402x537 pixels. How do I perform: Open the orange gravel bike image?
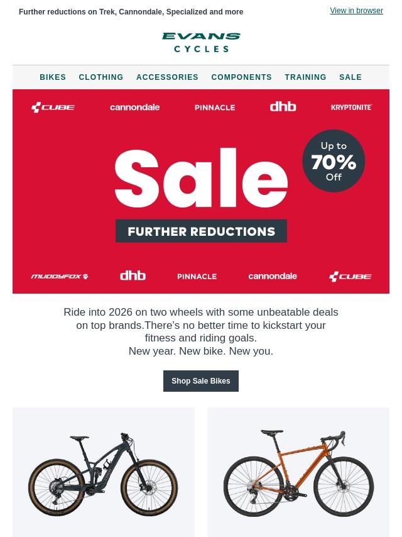tap(298, 472)
